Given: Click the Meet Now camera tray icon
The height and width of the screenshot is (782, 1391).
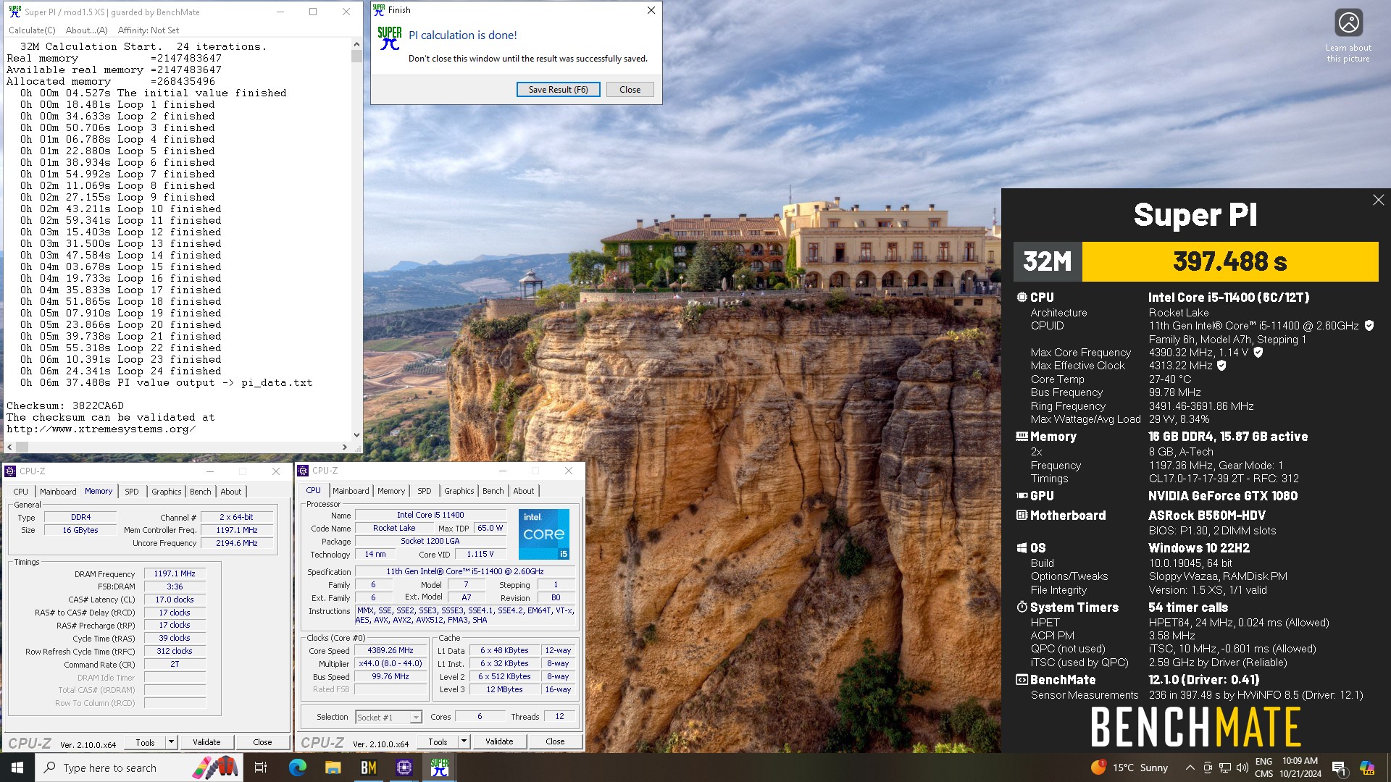Looking at the screenshot, I should 1207,768.
